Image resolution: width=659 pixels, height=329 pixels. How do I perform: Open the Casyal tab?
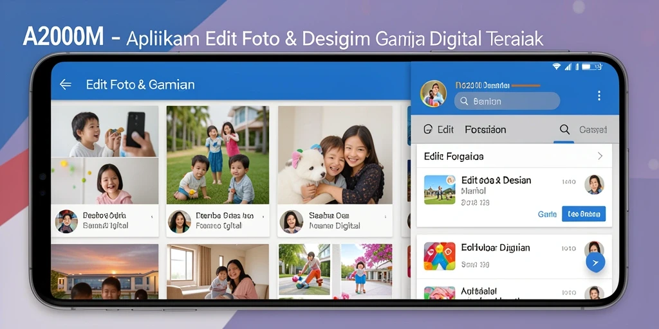click(593, 130)
